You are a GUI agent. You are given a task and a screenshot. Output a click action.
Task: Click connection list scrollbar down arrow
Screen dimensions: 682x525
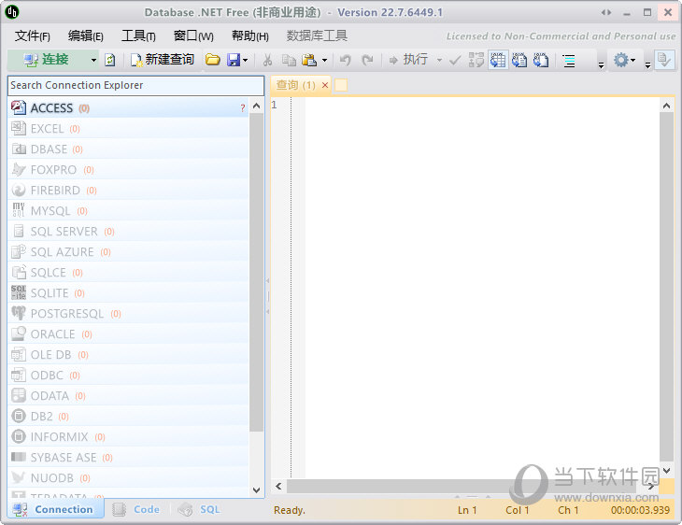pos(257,490)
